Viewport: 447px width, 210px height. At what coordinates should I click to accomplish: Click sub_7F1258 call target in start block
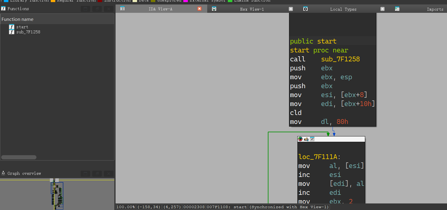[340, 59]
